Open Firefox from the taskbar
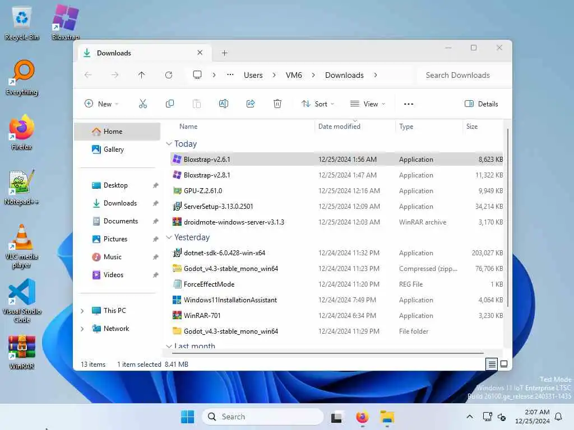This screenshot has width=574, height=430. click(362, 417)
